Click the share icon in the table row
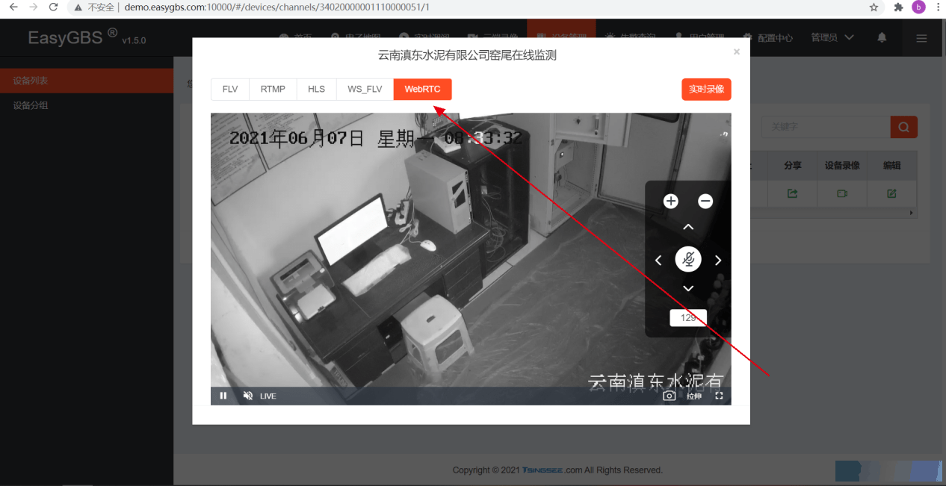 [793, 194]
